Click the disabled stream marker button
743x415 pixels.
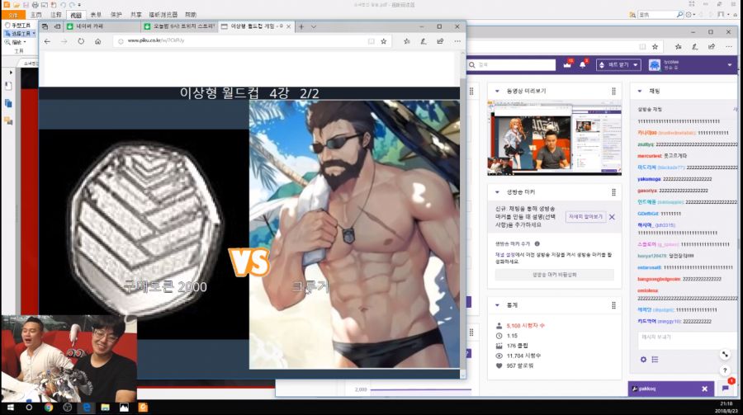click(x=555, y=275)
